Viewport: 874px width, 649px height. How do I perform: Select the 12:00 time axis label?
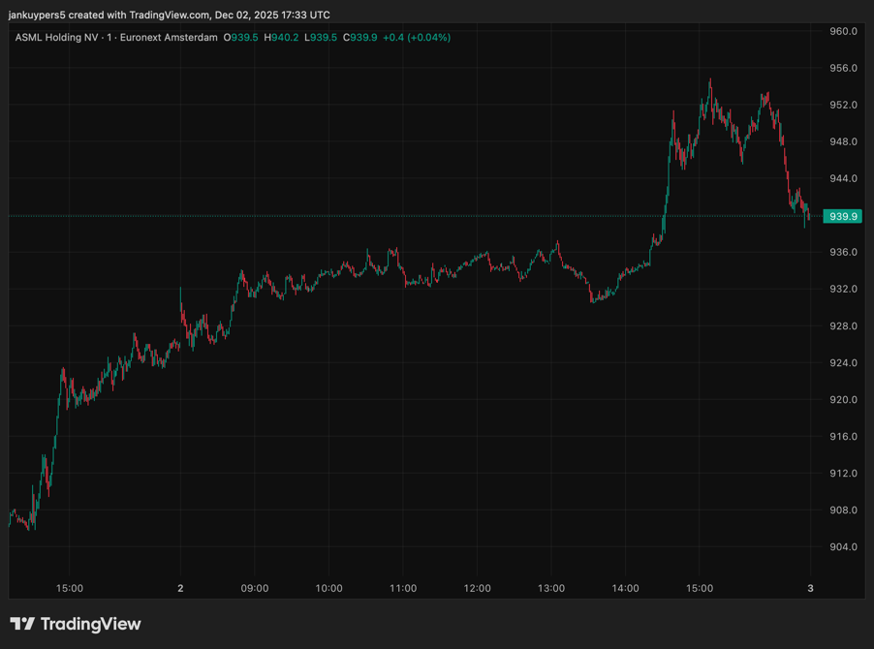pos(477,588)
